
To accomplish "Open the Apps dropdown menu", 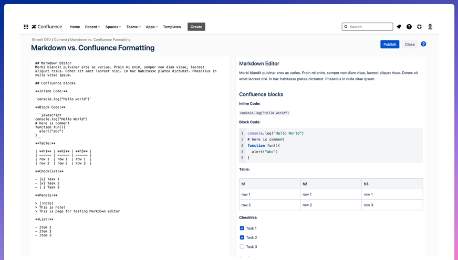I will pos(152,27).
